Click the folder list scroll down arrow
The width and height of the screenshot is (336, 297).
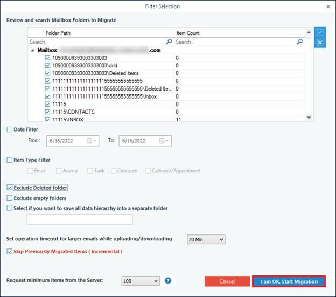click(309, 118)
